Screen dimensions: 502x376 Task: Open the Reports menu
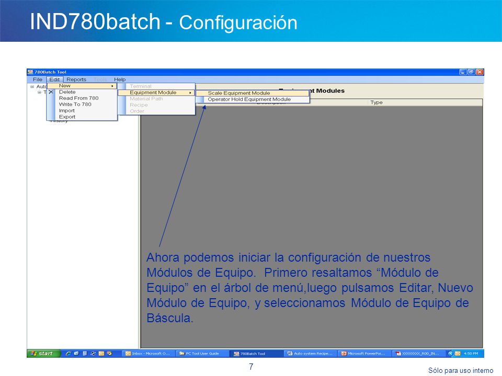click(76, 79)
